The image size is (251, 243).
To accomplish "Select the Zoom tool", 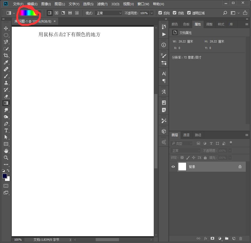I will tap(6, 158).
